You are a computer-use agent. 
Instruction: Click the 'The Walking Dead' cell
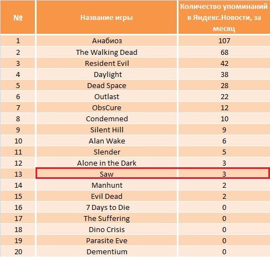coord(106,52)
